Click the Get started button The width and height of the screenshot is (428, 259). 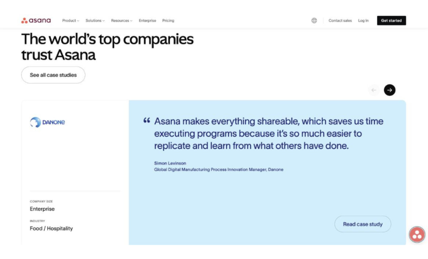(x=391, y=20)
